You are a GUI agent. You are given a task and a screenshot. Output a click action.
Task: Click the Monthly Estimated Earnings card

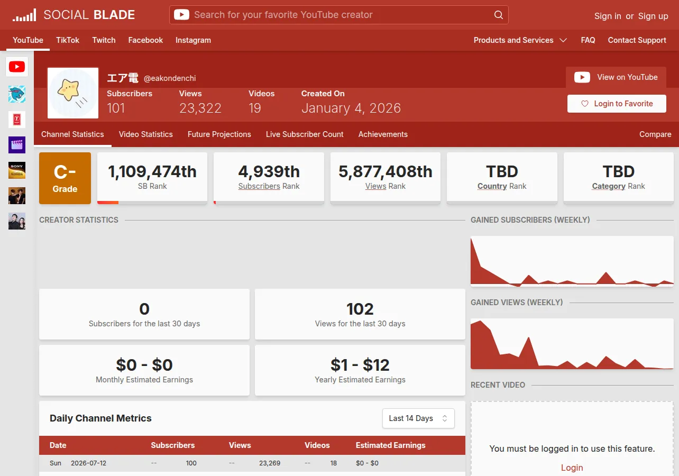(144, 370)
